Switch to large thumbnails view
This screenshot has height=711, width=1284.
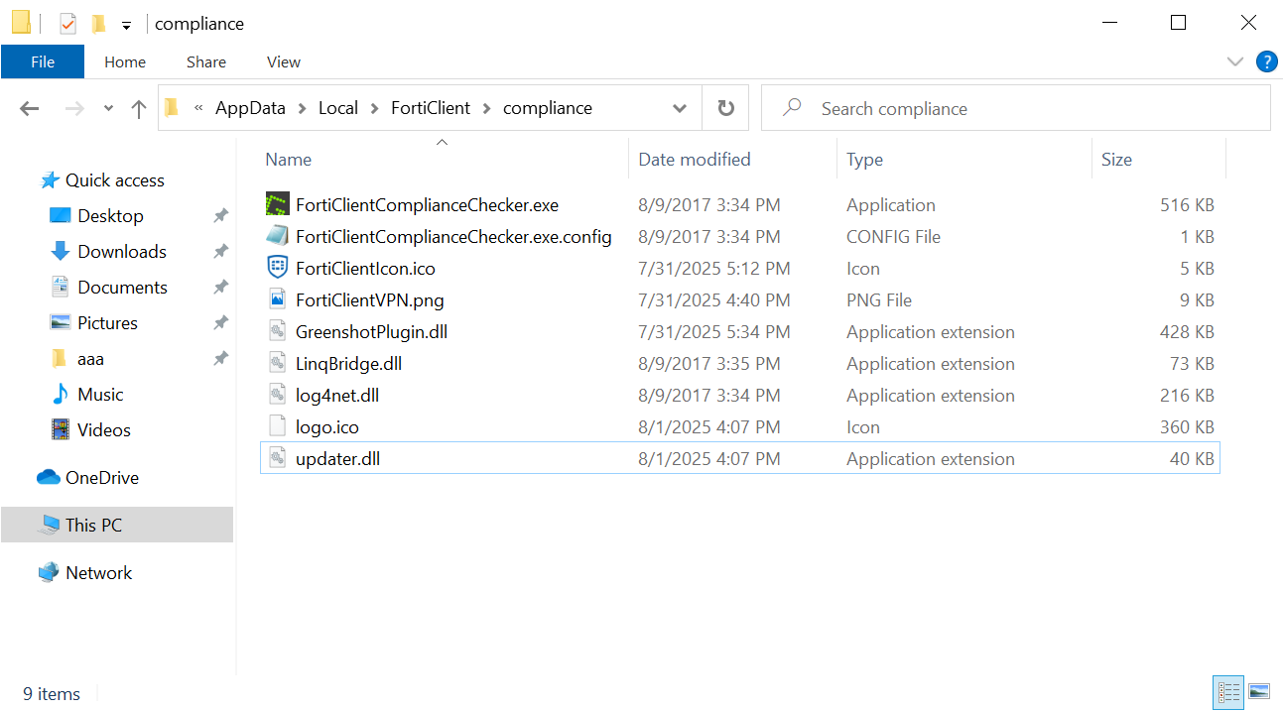tap(1259, 691)
